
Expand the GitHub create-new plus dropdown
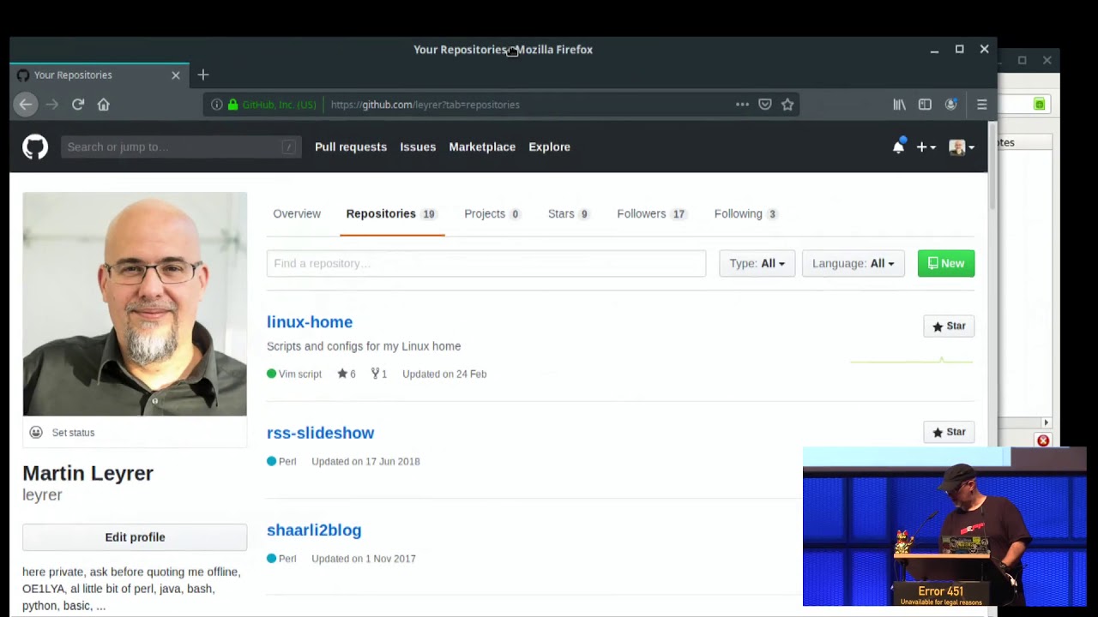point(926,147)
